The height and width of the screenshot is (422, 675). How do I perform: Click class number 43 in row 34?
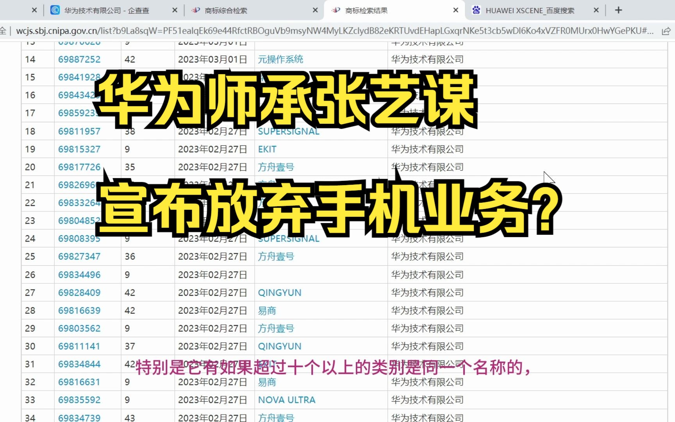click(x=130, y=418)
